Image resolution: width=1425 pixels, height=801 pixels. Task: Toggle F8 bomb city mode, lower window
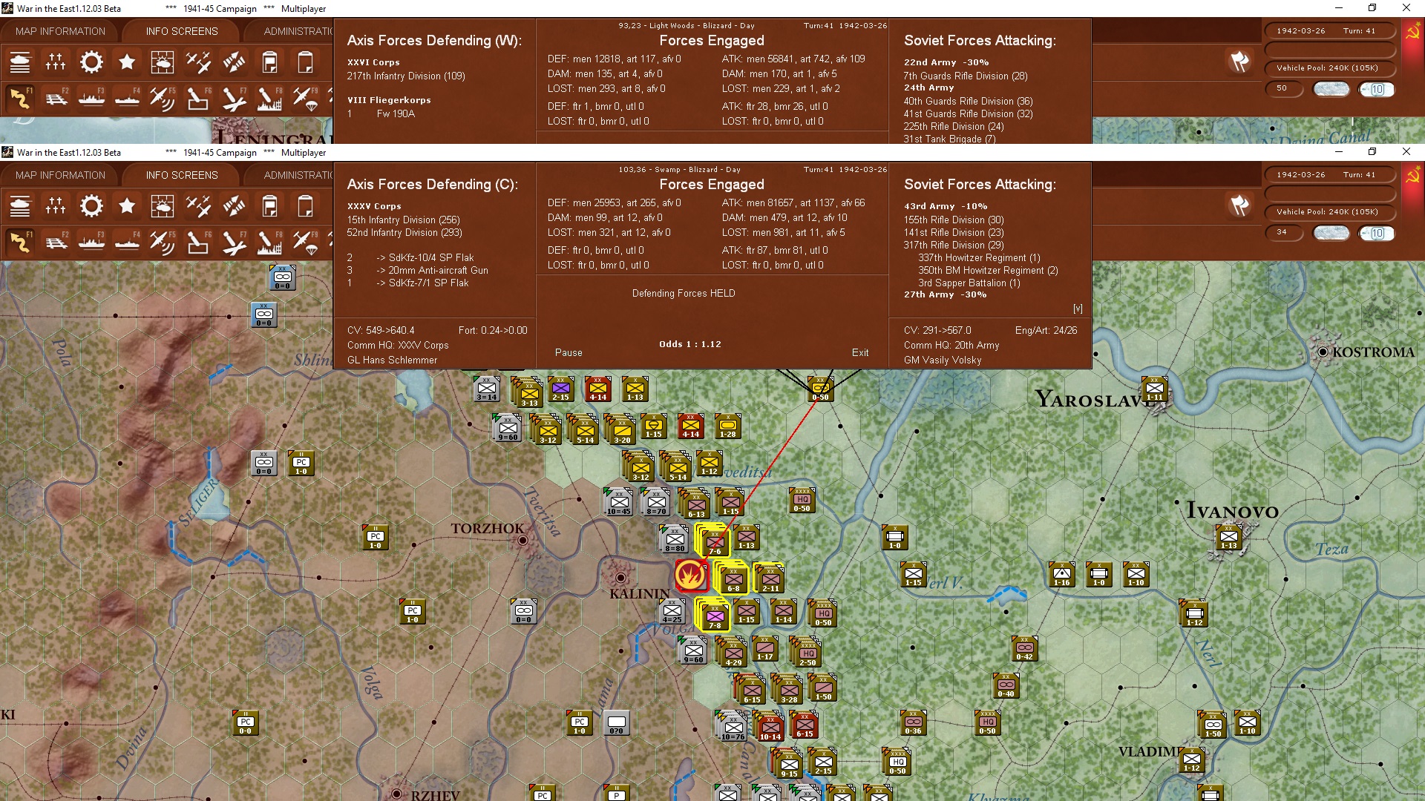(x=269, y=242)
